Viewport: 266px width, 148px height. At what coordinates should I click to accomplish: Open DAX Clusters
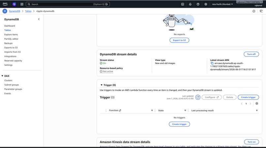coord(8,80)
